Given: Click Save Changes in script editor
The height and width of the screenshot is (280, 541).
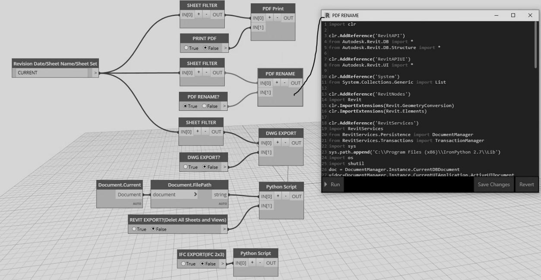Looking at the screenshot, I should click(494, 184).
